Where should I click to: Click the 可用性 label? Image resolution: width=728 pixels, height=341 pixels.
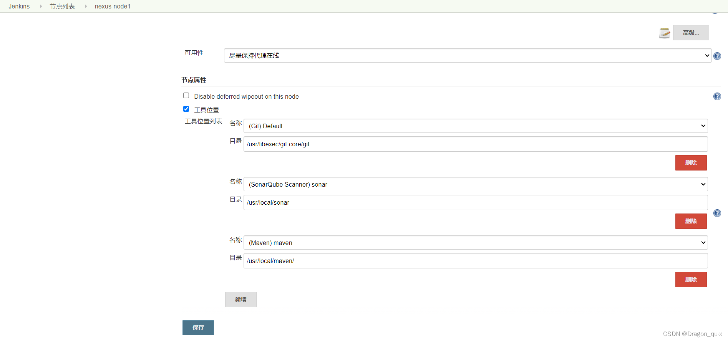coord(194,53)
